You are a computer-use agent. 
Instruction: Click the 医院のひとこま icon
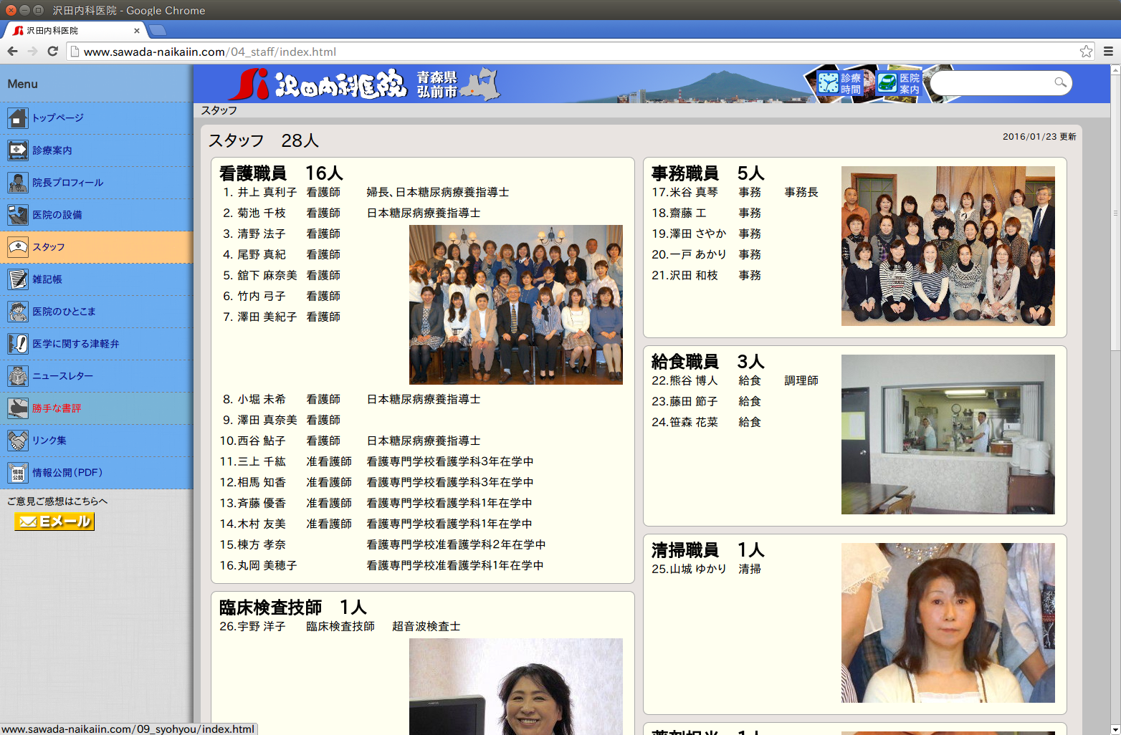click(18, 312)
